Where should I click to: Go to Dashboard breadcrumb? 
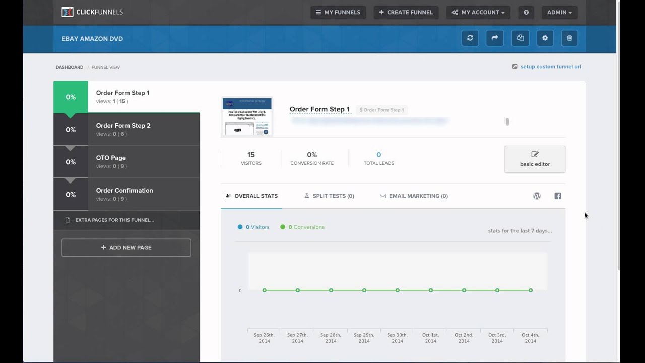(70, 67)
